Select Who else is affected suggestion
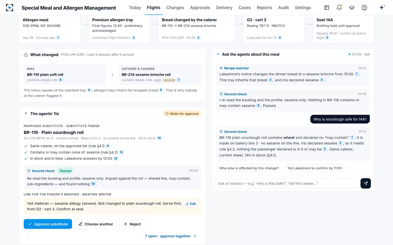This screenshot has width=393, height=245. [249, 168]
